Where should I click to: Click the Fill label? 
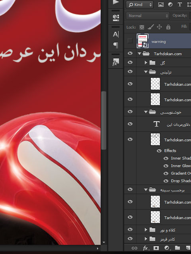184,27
